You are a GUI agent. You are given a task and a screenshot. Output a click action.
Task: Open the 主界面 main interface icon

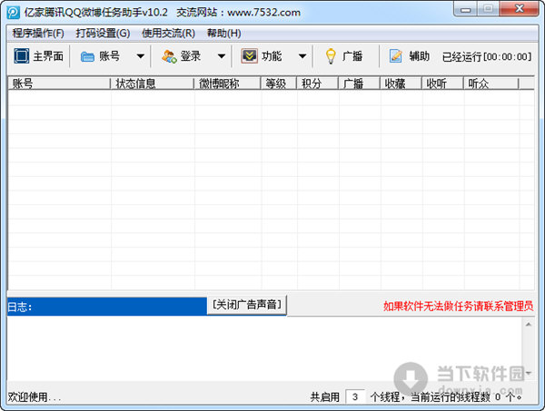(22, 56)
